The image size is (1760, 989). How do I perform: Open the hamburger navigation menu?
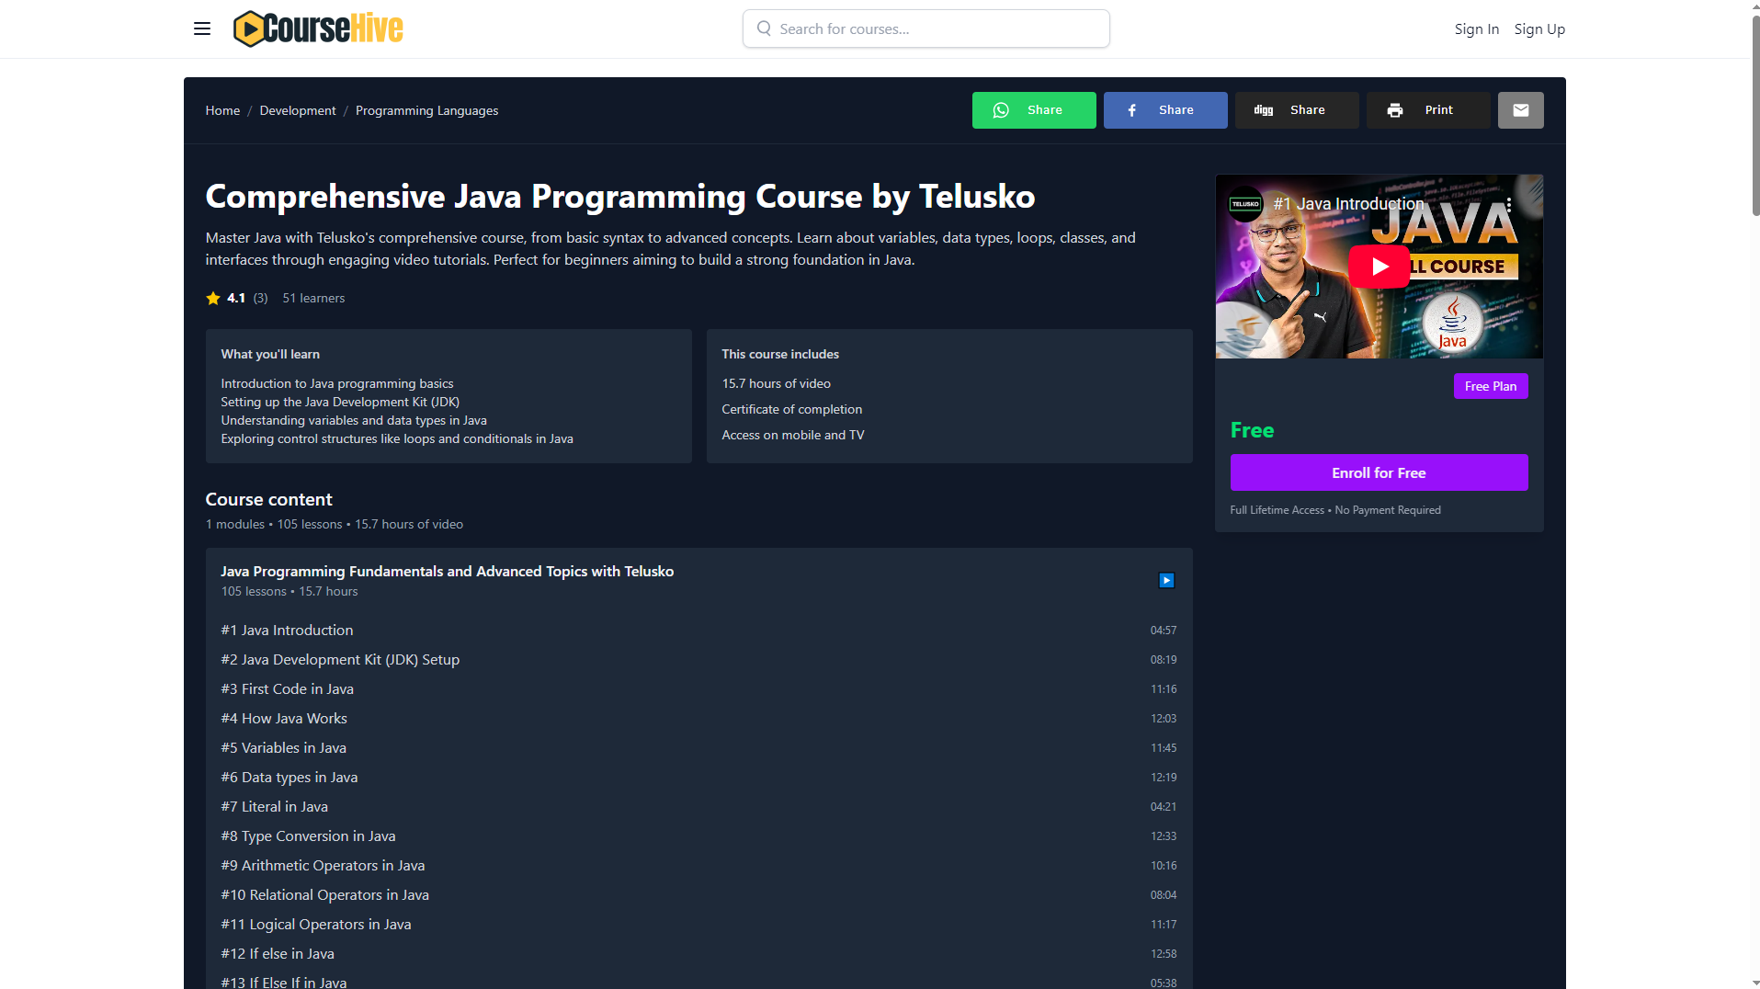[x=201, y=28]
